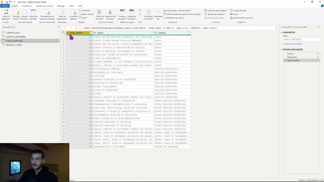The width and height of the screenshot is (324, 182).
Task: Open LIBELLE column filter dropdown
Action: click(152, 33)
